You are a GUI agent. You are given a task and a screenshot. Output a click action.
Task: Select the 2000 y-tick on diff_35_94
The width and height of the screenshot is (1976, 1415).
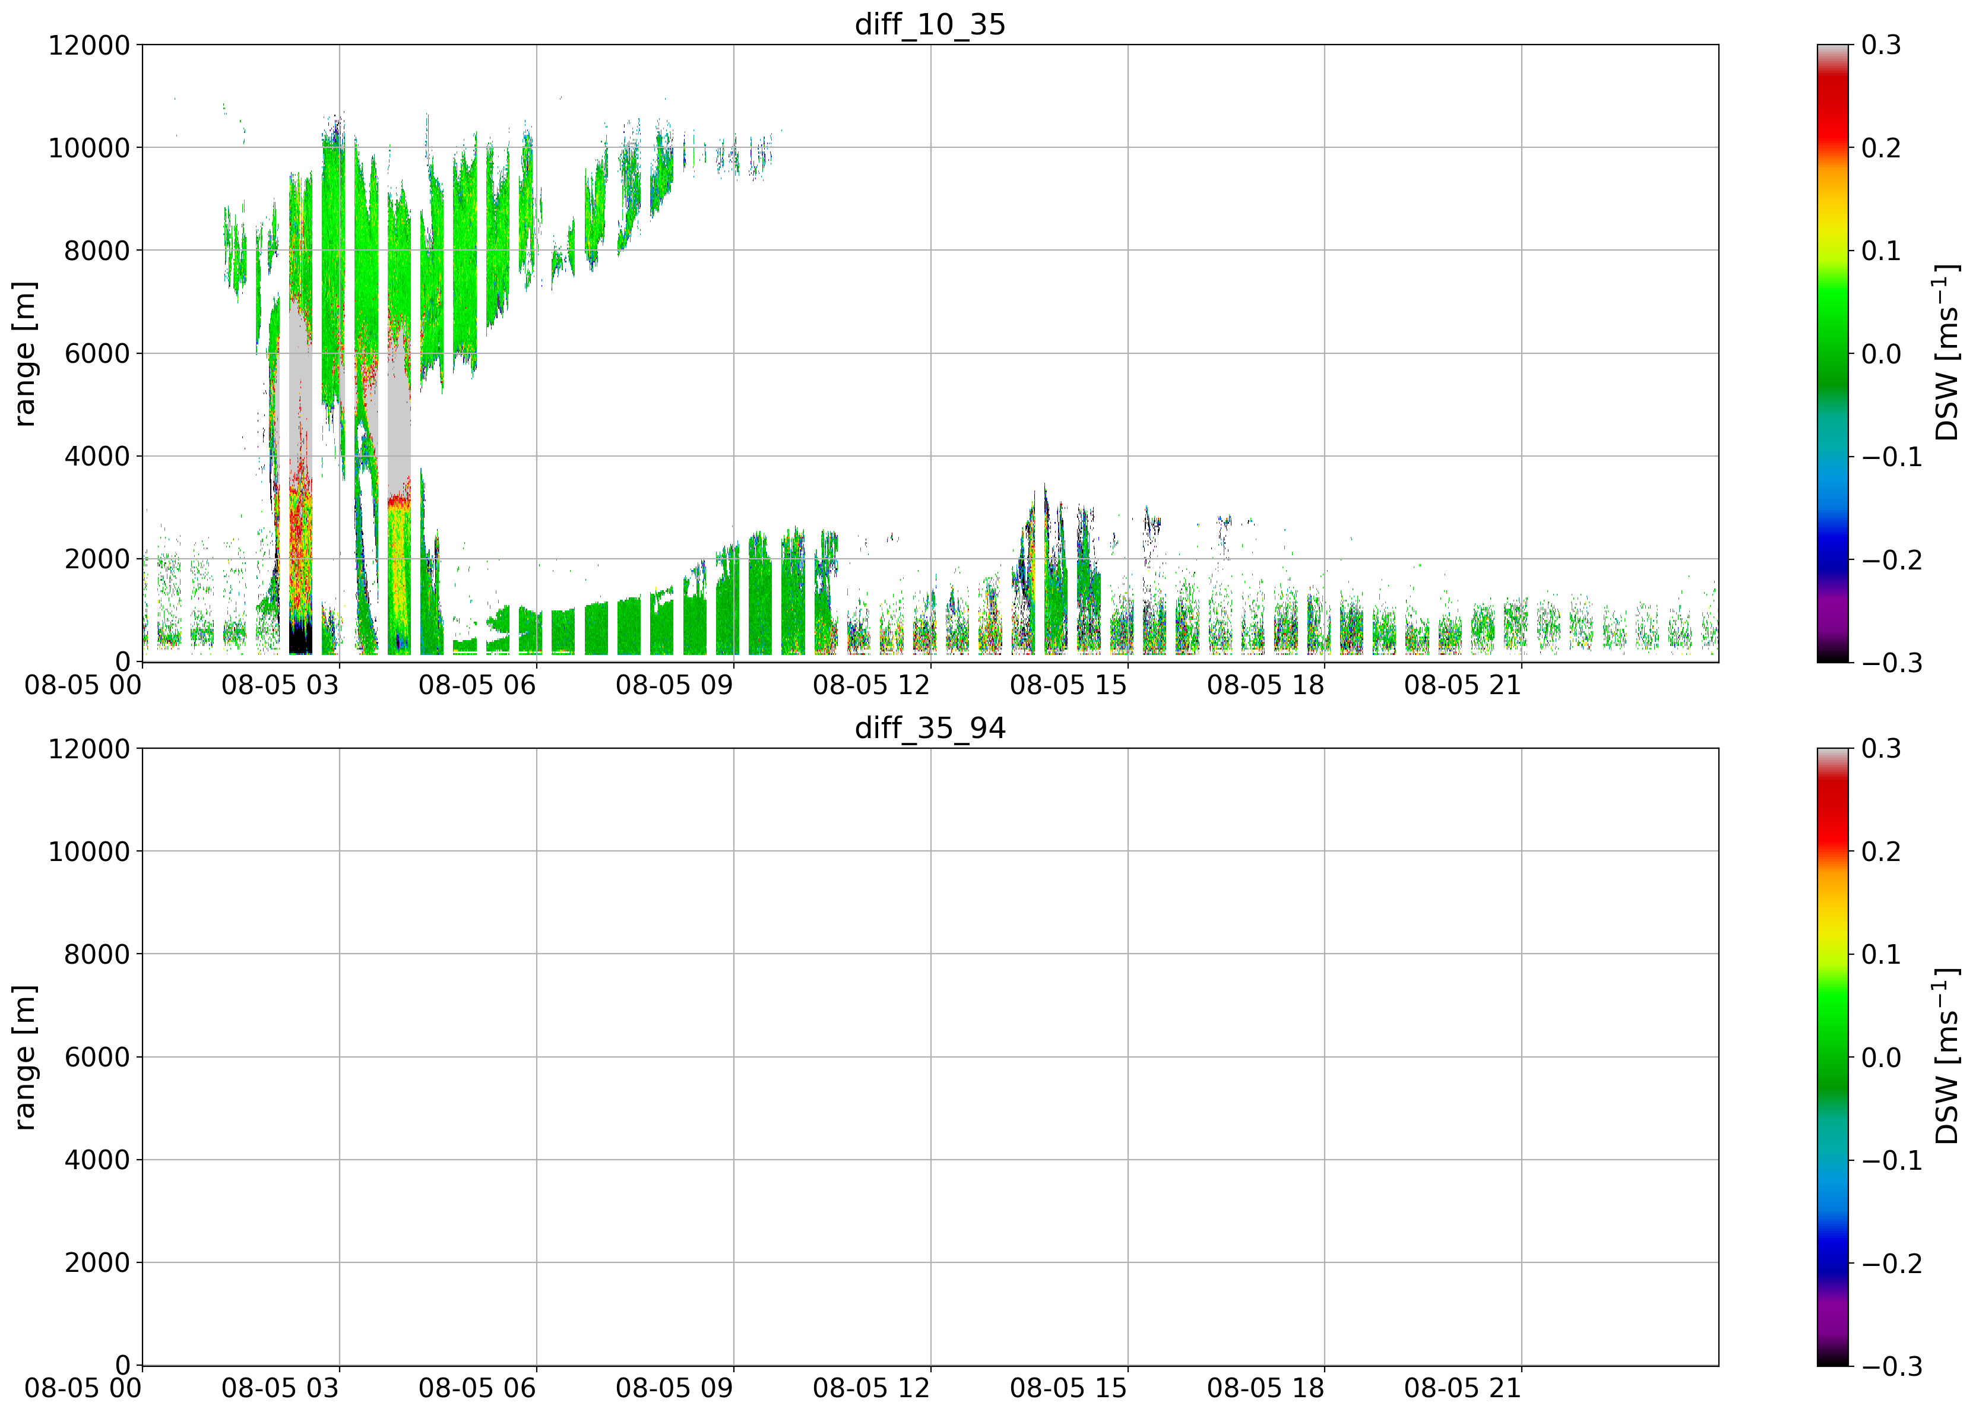97,1262
